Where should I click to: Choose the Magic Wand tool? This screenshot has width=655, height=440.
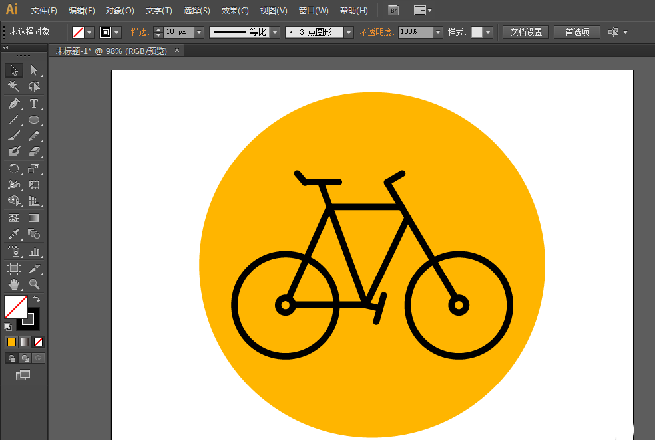coord(14,87)
